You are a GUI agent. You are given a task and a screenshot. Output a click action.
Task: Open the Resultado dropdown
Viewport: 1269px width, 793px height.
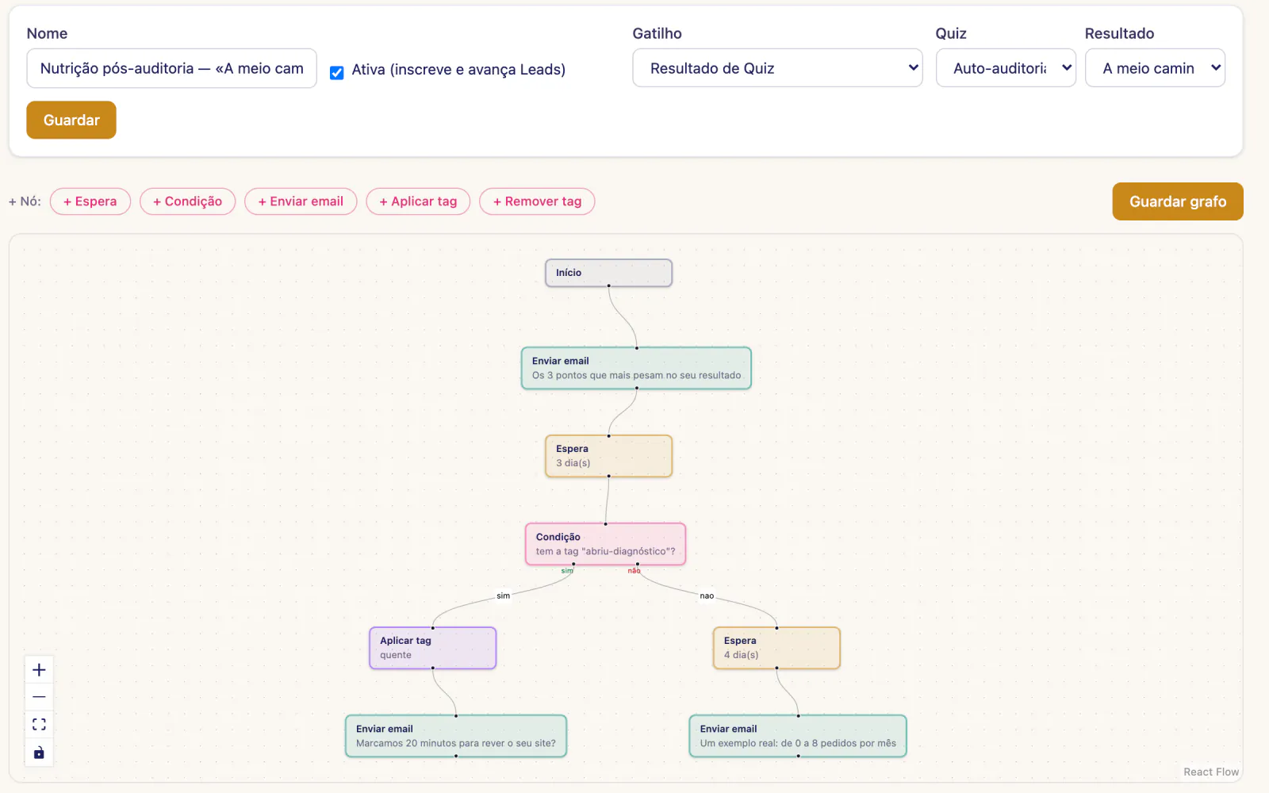(x=1155, y=68)
